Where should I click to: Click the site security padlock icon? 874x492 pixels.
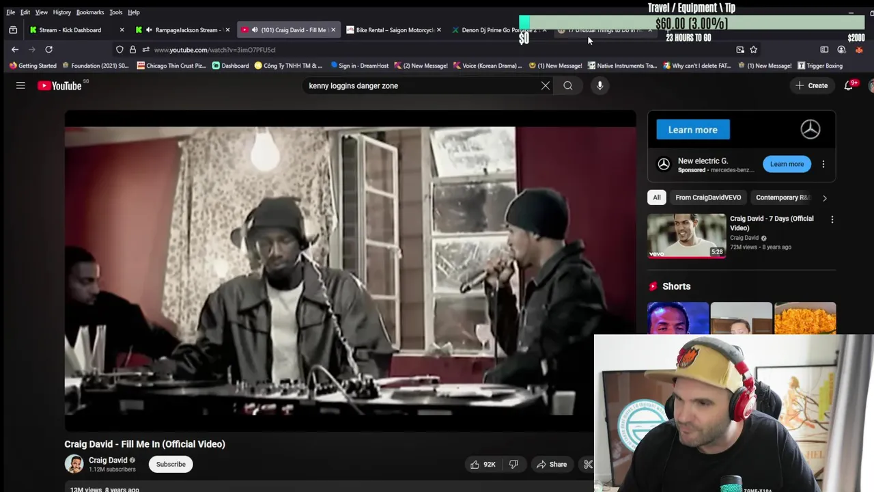pyautogui.click(x=132, y=49)
